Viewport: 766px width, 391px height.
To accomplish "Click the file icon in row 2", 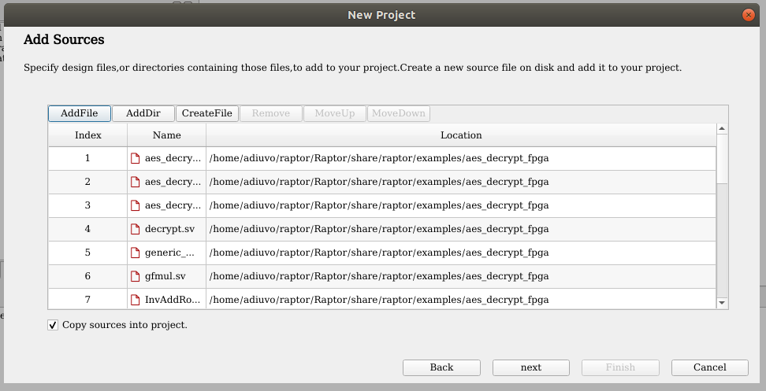I will click(136, 182).
